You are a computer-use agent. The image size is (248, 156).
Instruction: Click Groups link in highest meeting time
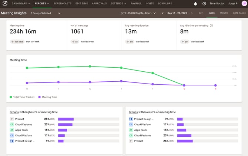tap(14, 112)
